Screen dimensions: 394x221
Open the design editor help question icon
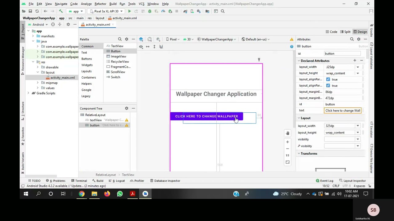tap(291, 47)
